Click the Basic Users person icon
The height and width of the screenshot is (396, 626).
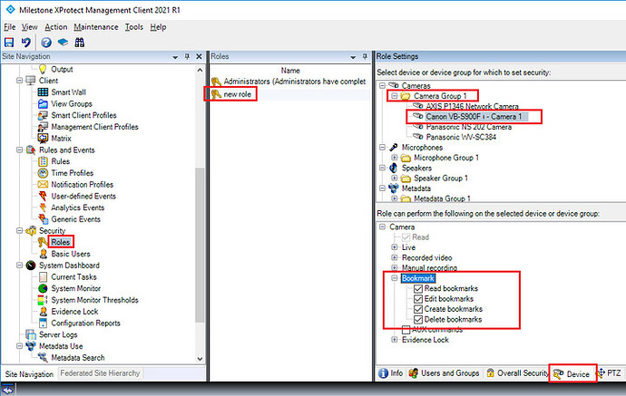44,254
